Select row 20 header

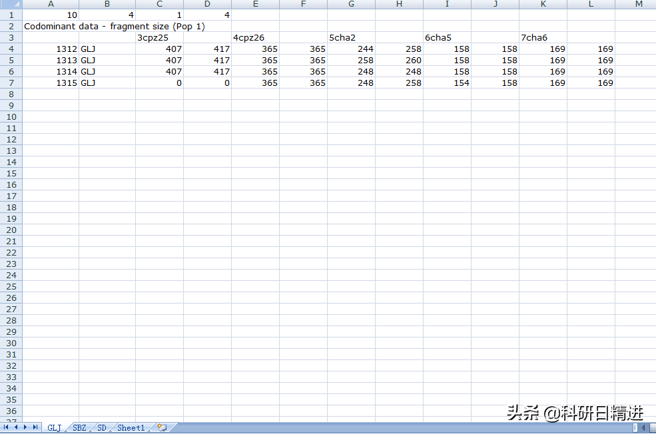click(11, 230)
